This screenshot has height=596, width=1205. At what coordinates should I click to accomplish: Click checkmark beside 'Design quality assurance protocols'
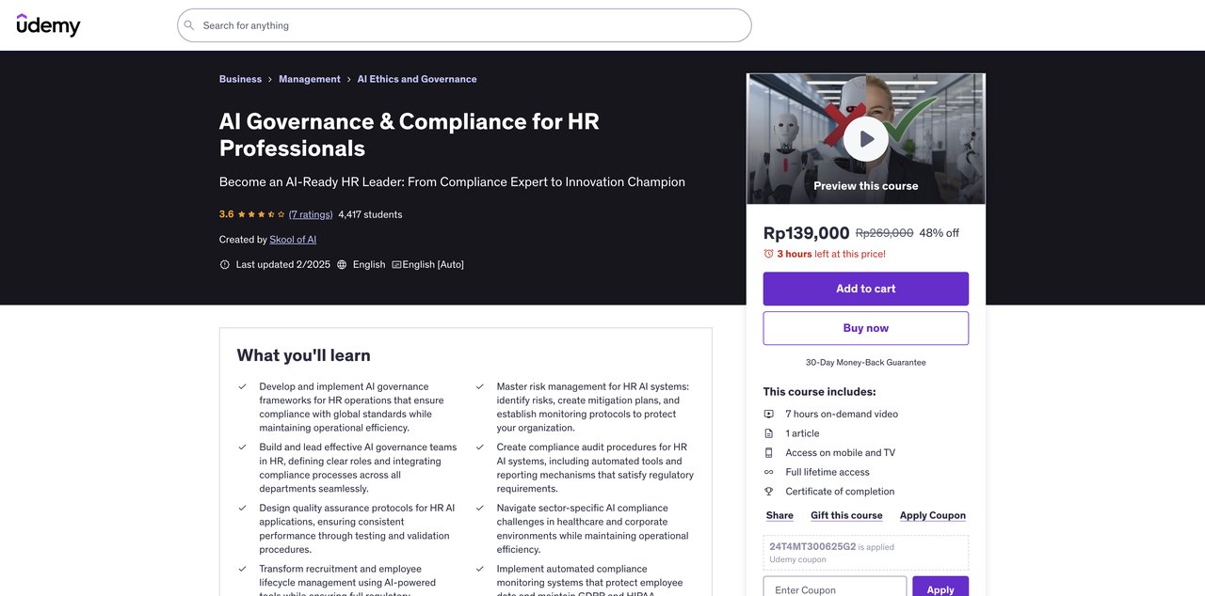pos(242,508)
